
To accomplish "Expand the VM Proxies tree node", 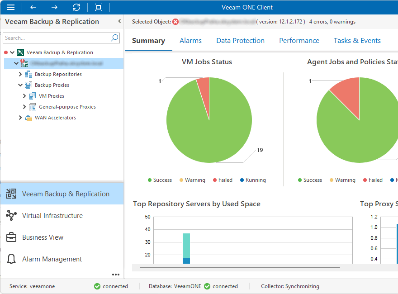I will (24, 95).
